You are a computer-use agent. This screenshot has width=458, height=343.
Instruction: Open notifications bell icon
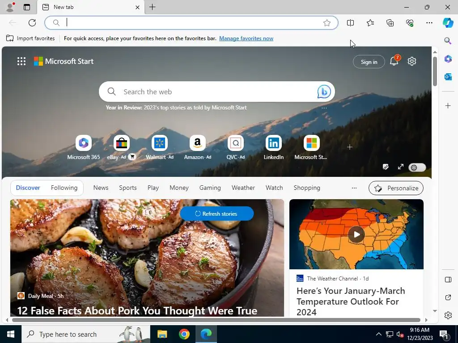[x=394, y=61]
